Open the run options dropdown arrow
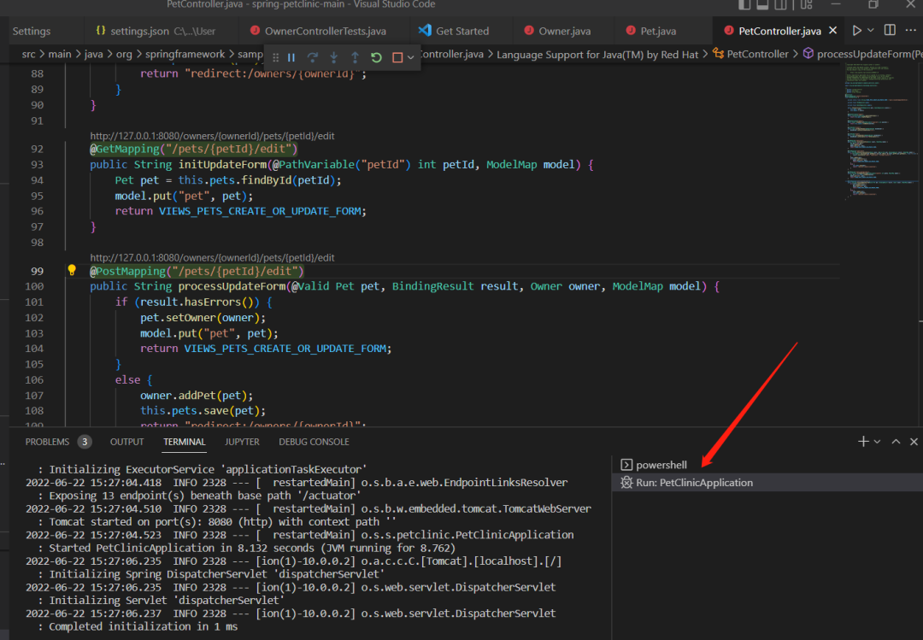This screenshot has width=923, height=640. click(x=871, y=30)
